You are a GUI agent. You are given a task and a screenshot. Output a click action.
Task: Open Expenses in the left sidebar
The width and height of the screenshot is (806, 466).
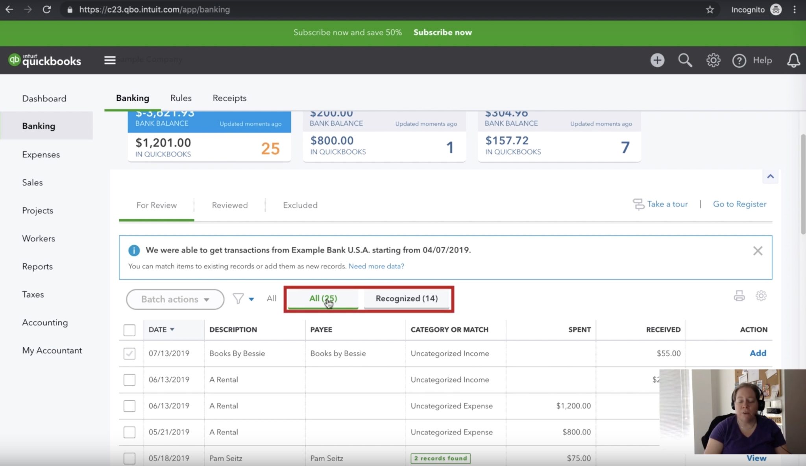point(41,155)
